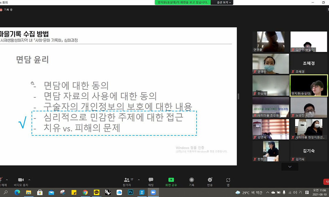The image size is (329, 197).
Task: Open the Apps (앱) panel
Action: pyautogui.click(x=228, y=182)
